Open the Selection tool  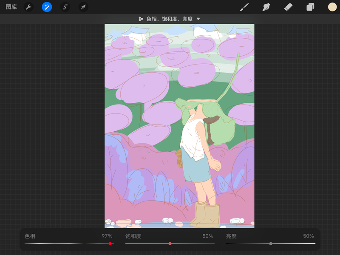[65, 7]
